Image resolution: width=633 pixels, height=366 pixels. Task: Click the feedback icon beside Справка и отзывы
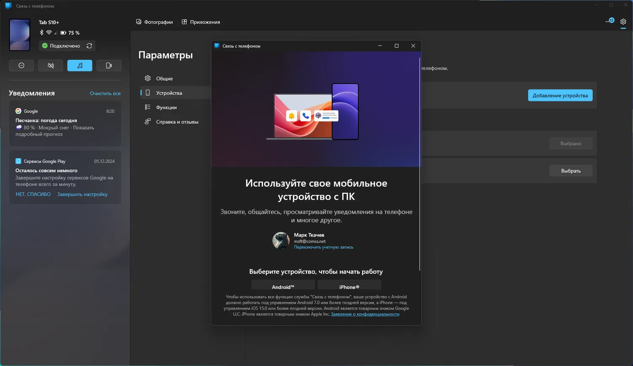[x=148, y=122]
